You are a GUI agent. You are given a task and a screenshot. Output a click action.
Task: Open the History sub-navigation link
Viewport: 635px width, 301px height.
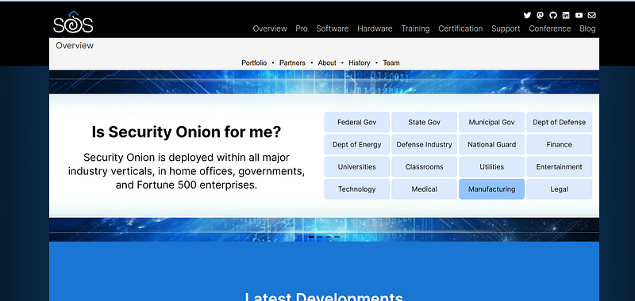click(360, 63)
